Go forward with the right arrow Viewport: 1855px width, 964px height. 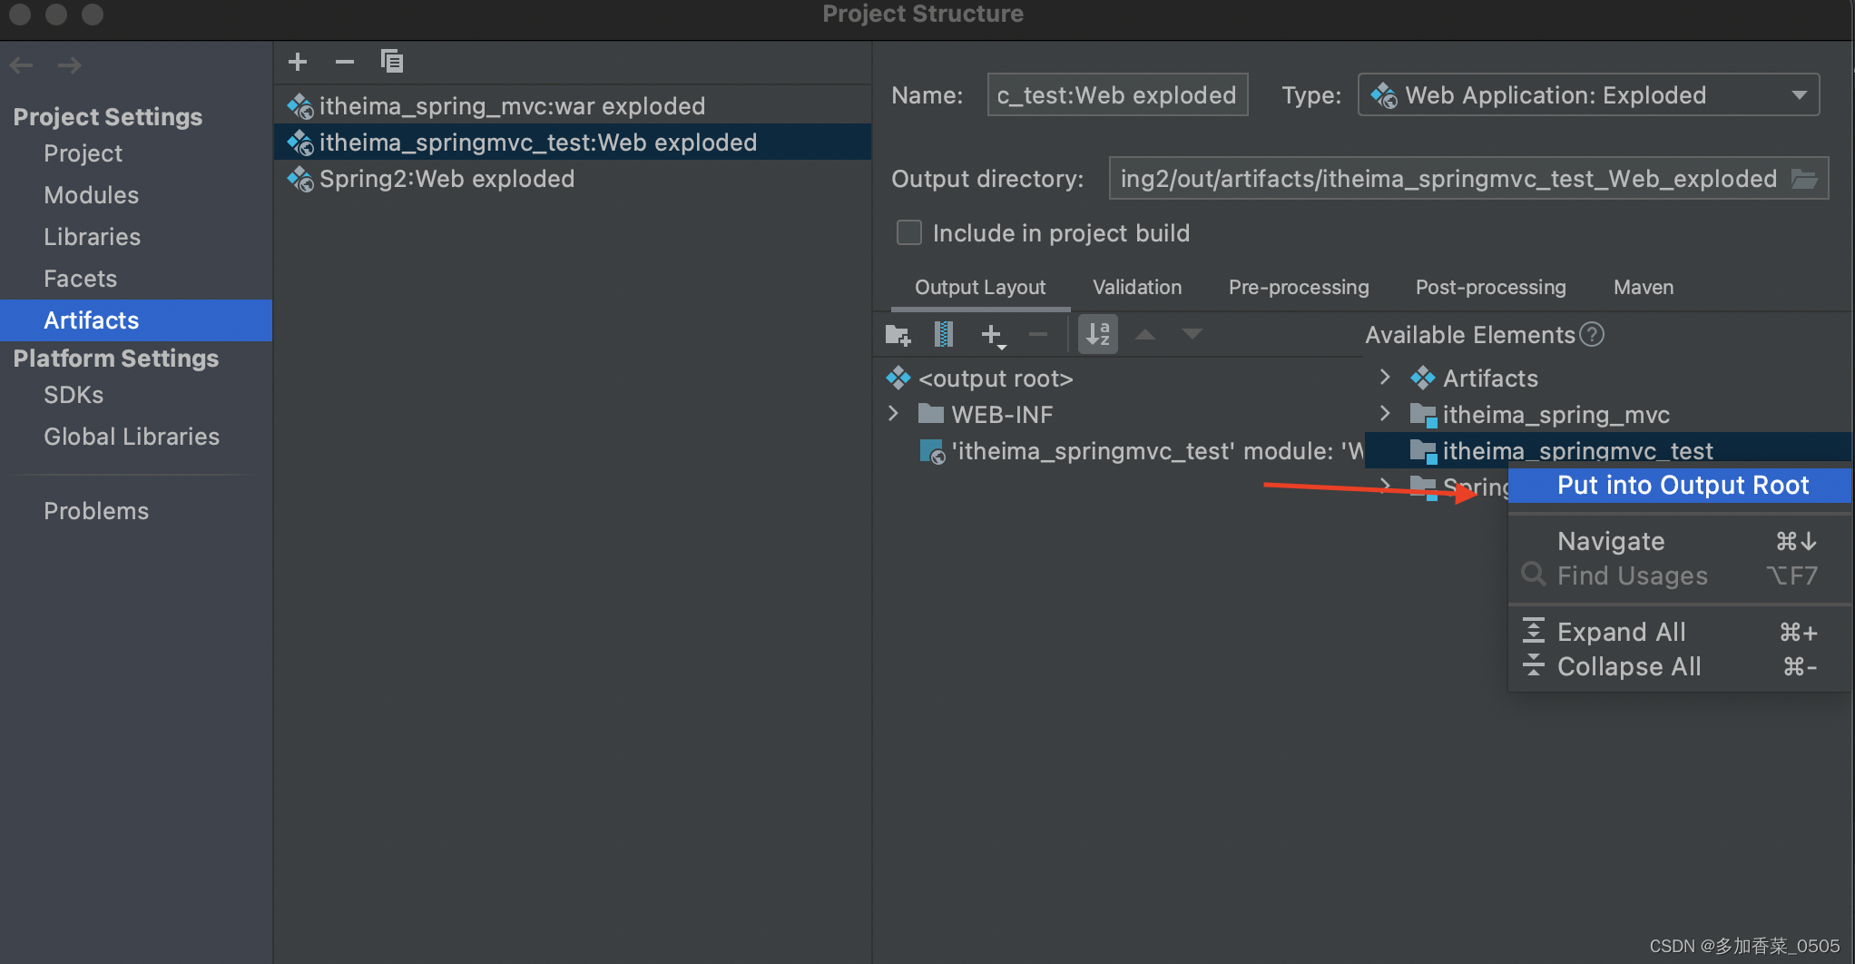[70, 65]
